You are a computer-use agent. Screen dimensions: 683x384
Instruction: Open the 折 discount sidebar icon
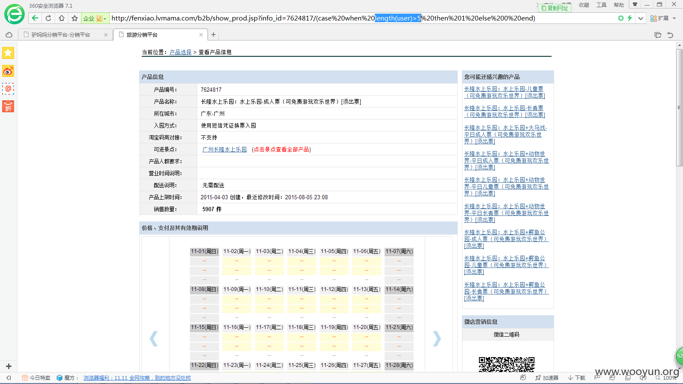pos(8,106)
